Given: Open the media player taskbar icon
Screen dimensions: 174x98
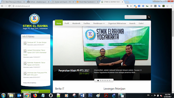Looking at the screenshot, I should (66, 96).
